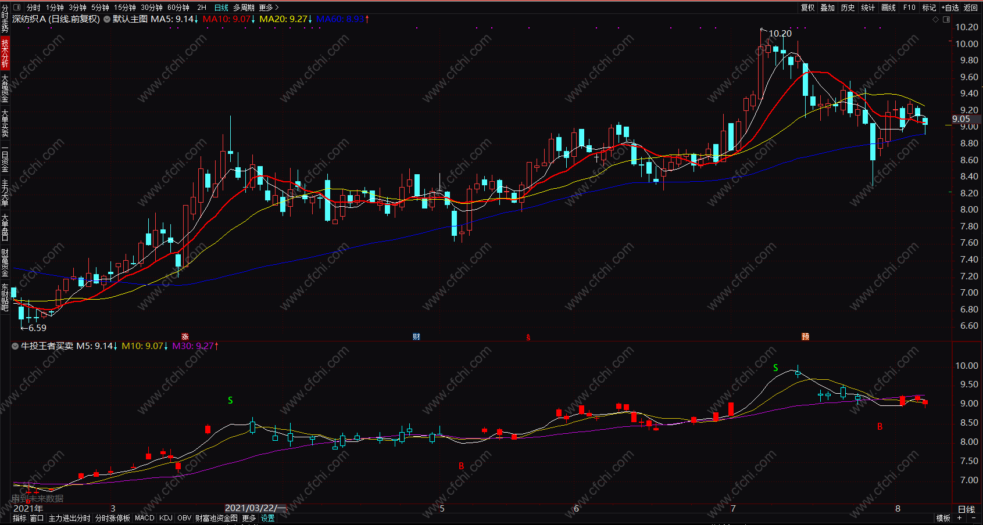Select the OBV indicator

click(184, 518)
